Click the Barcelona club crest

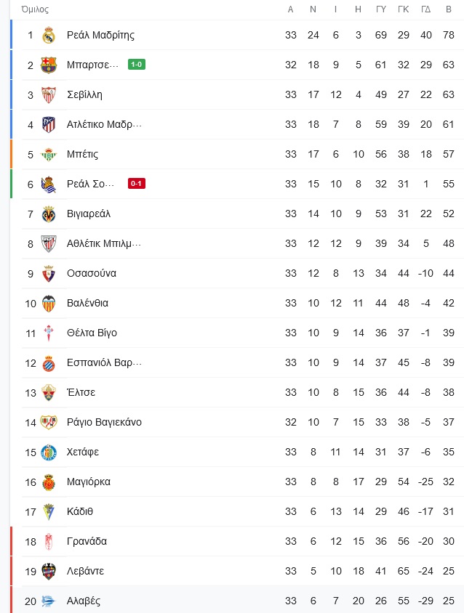click(x=49, y=65)
